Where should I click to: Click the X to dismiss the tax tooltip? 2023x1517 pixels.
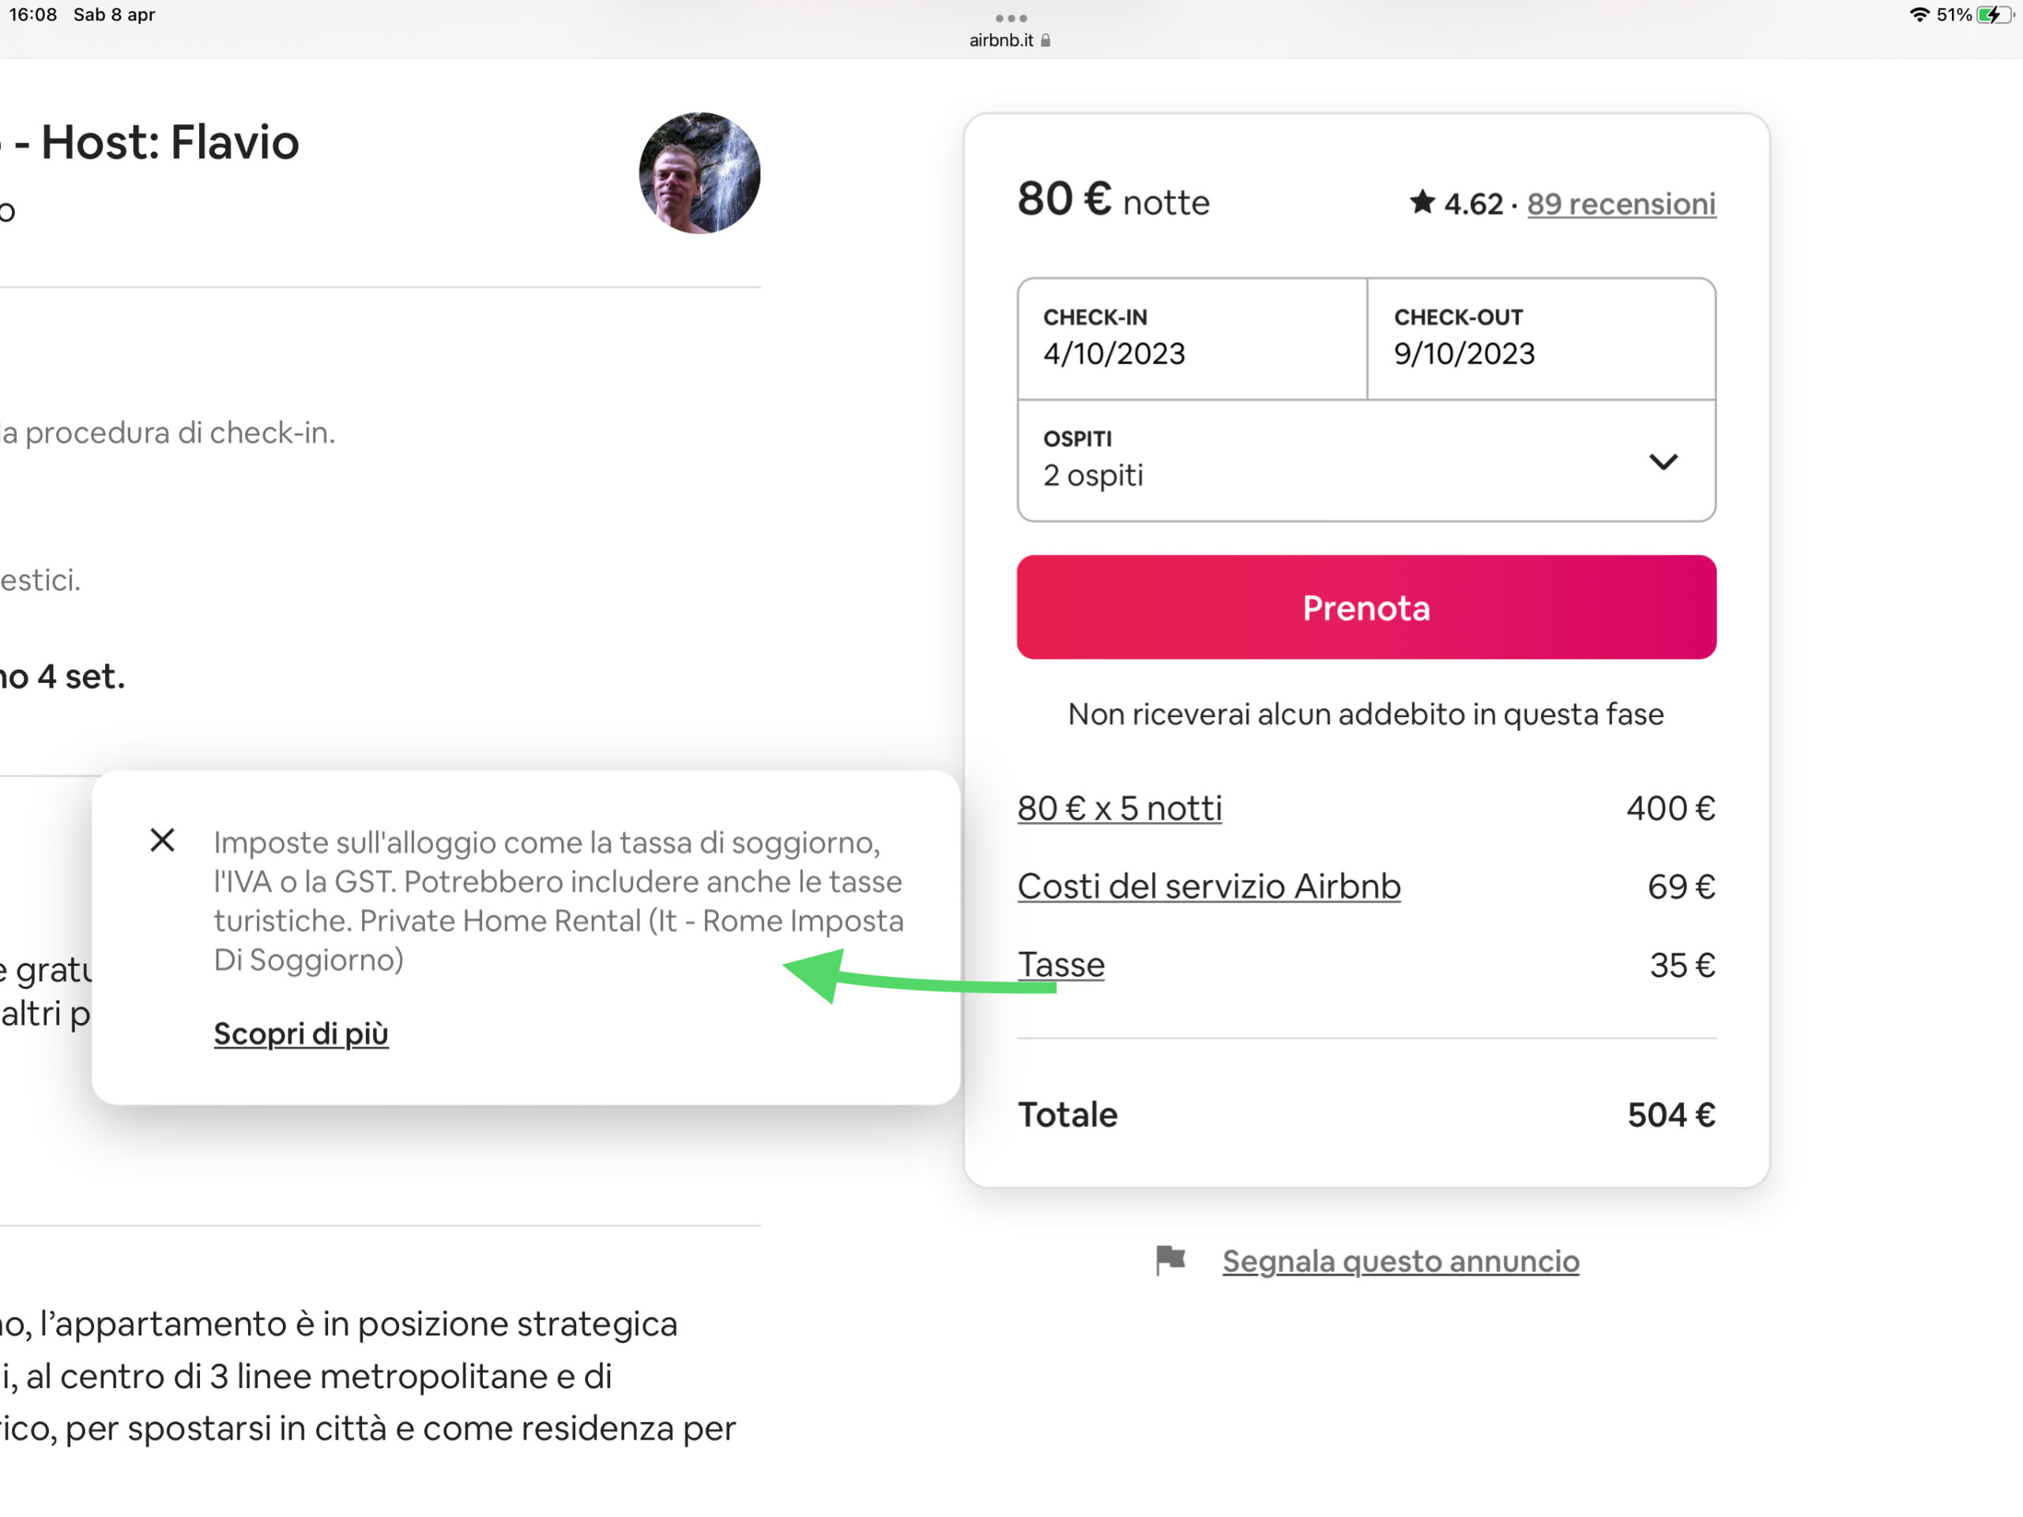pyautogui.click(x=162, y=840)
